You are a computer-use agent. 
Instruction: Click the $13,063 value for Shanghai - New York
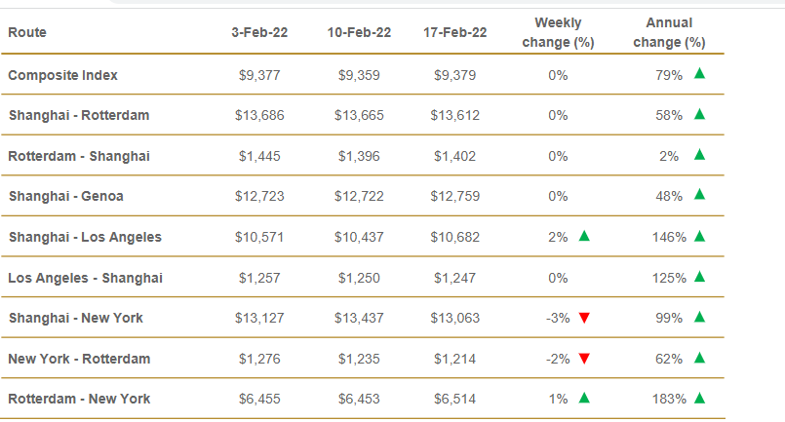click(454, 319)
